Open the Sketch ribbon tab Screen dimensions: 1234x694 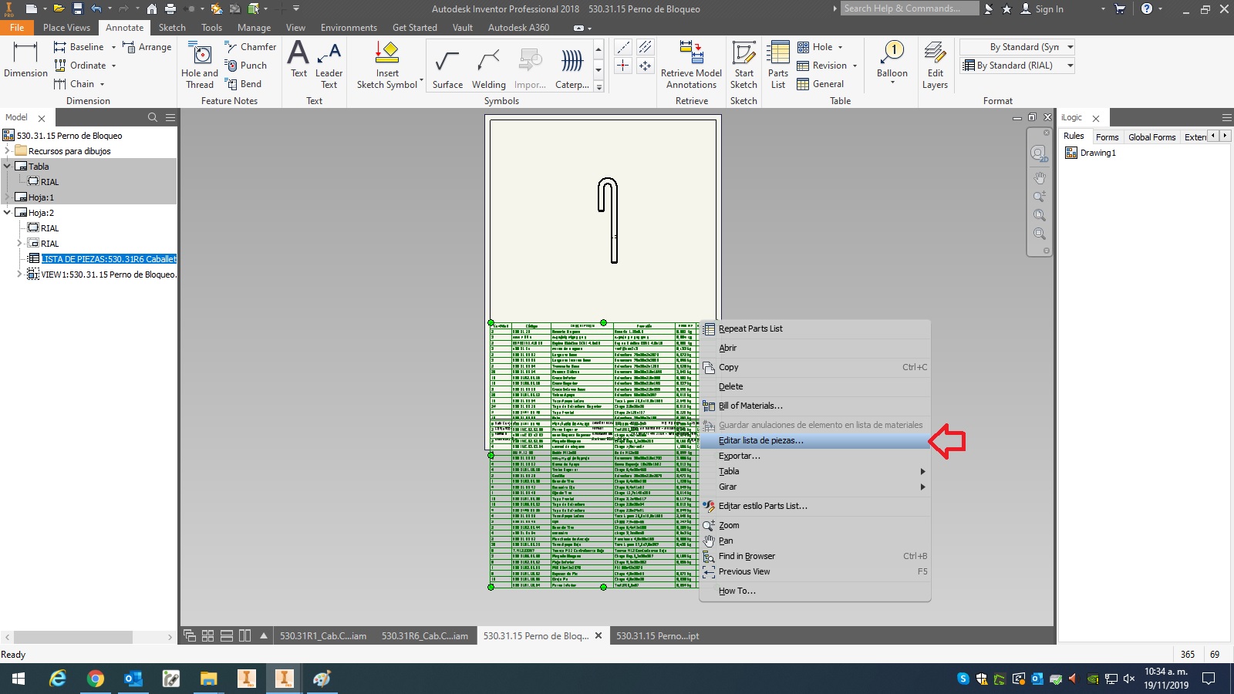pos(172,27)
